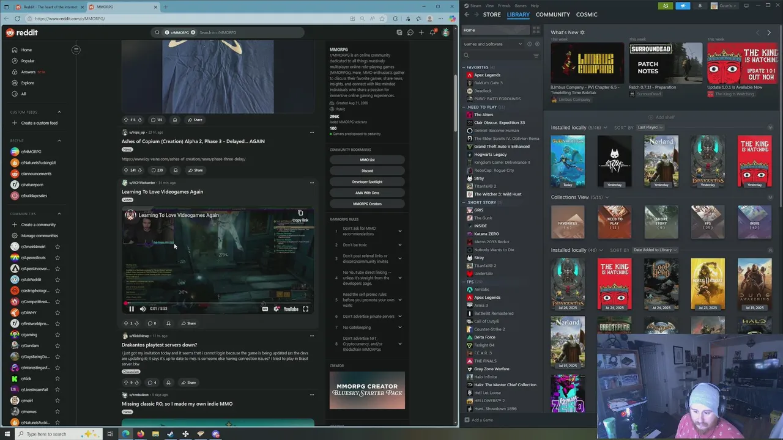Open Reddit Home in sidebar
This screenshot has width=783, height=440.
(x=26, y=50)
